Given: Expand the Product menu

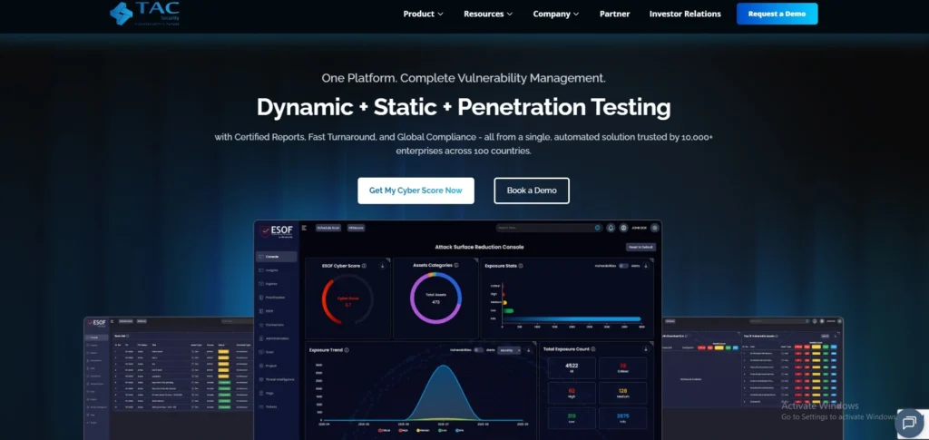Looking at the screenshot, I should [x=423, y=14].
